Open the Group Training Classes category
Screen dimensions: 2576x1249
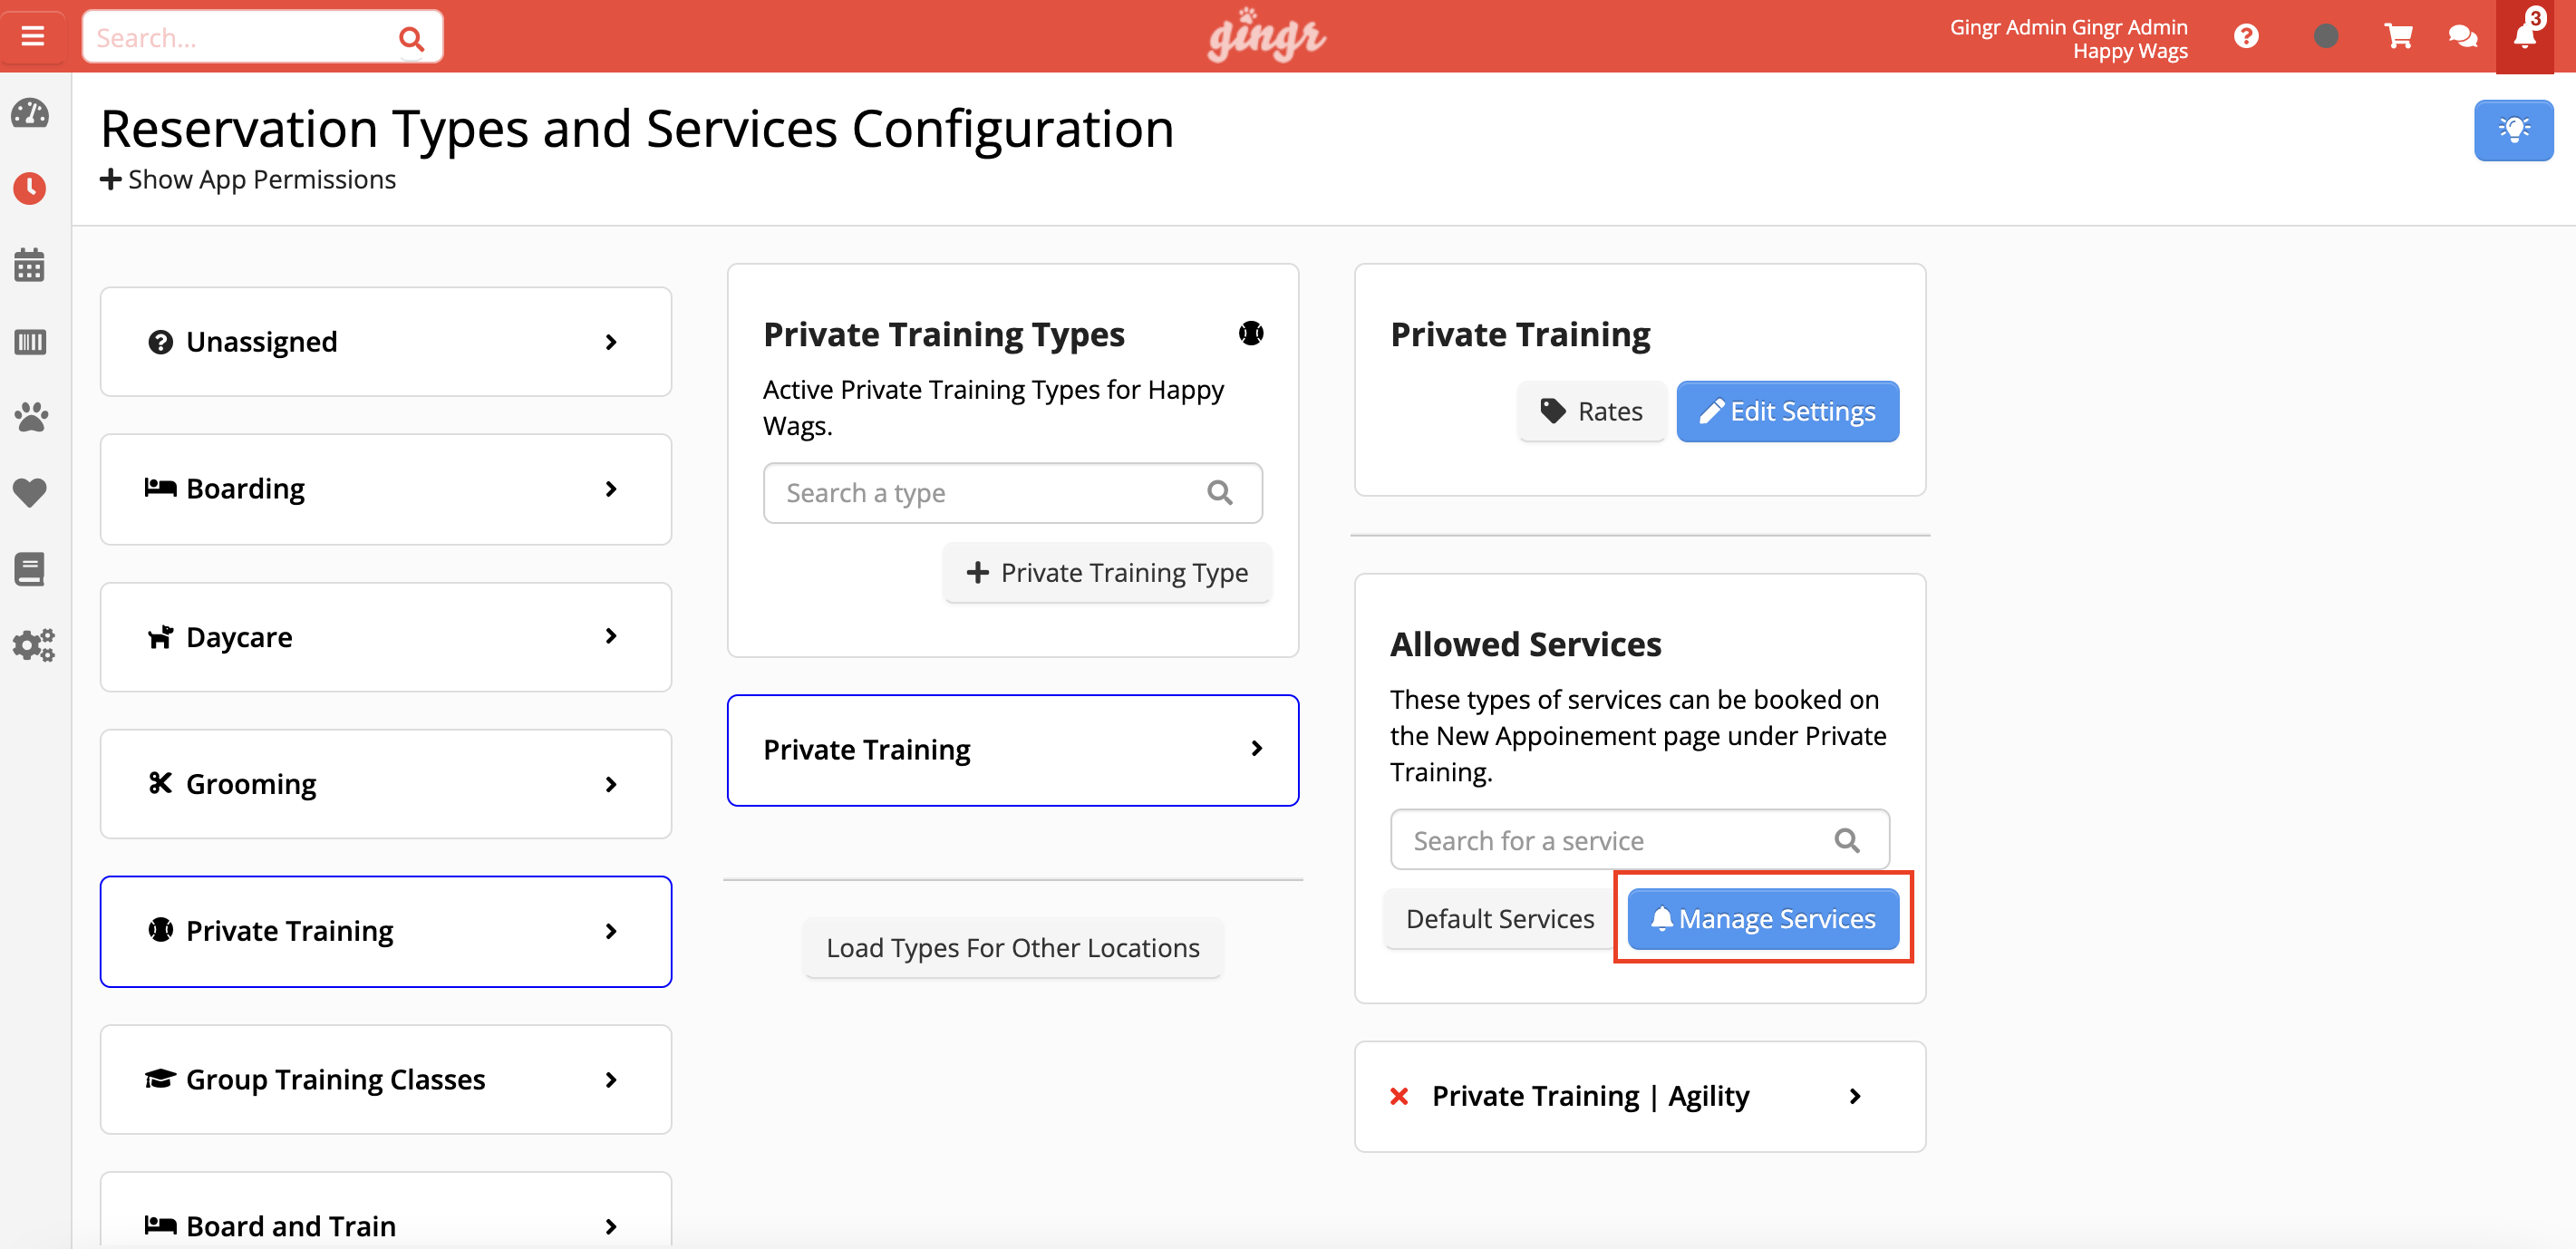(386, 1079)
